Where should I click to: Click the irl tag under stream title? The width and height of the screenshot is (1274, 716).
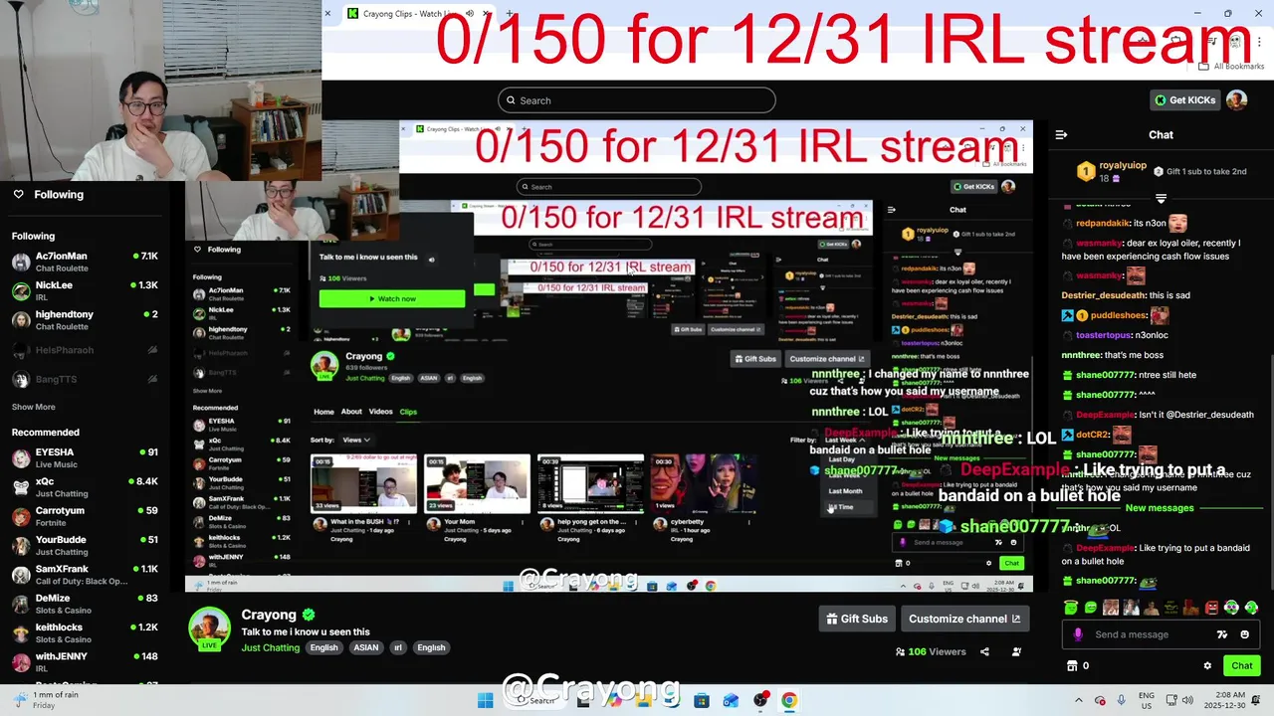(397, 647)
